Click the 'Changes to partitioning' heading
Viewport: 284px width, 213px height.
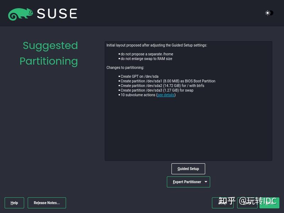(x=125, y=67)
